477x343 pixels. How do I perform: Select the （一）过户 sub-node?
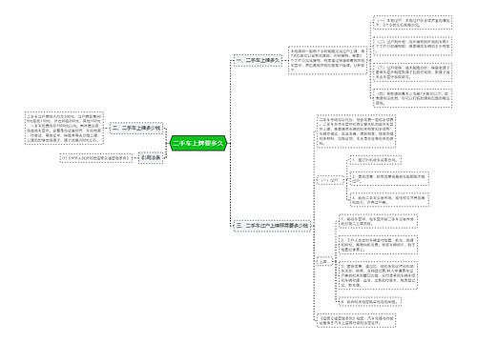click(330, 180)
